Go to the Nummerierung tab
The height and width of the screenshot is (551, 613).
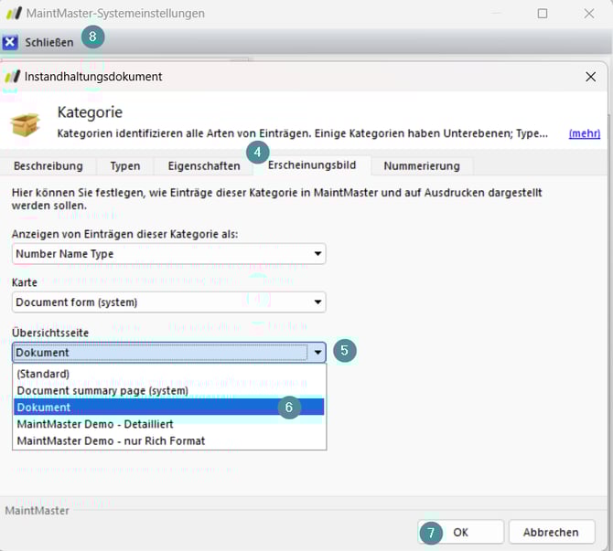point(422,165)
